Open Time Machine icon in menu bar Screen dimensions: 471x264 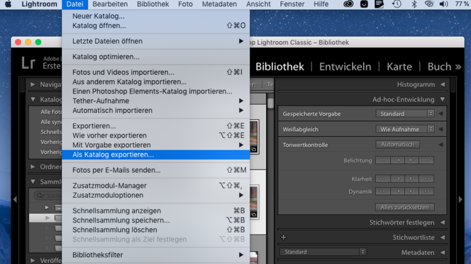click(x=396, y=4)
